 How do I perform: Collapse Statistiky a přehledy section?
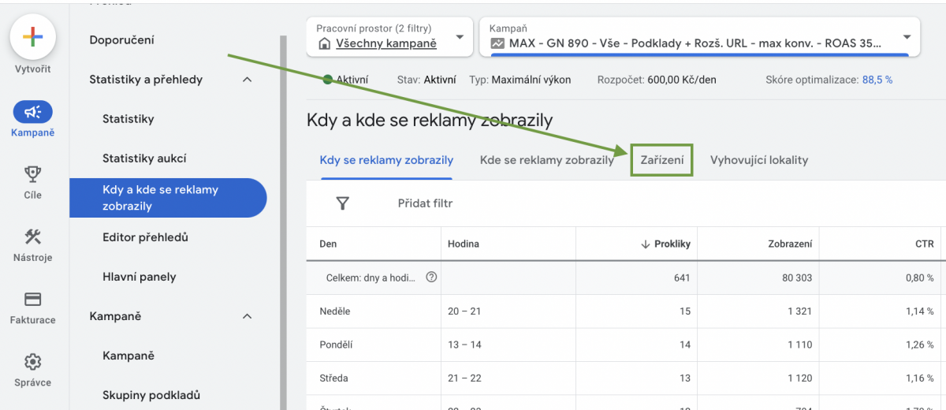247,80
